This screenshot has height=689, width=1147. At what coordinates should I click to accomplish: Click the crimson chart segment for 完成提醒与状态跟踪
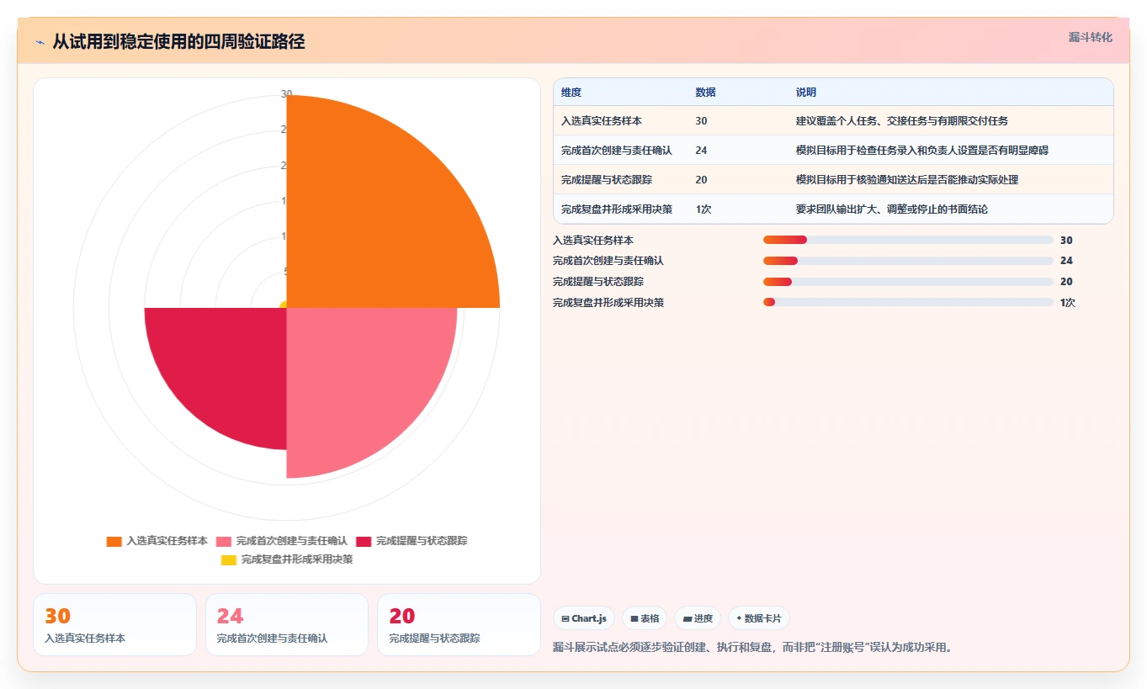227,366
